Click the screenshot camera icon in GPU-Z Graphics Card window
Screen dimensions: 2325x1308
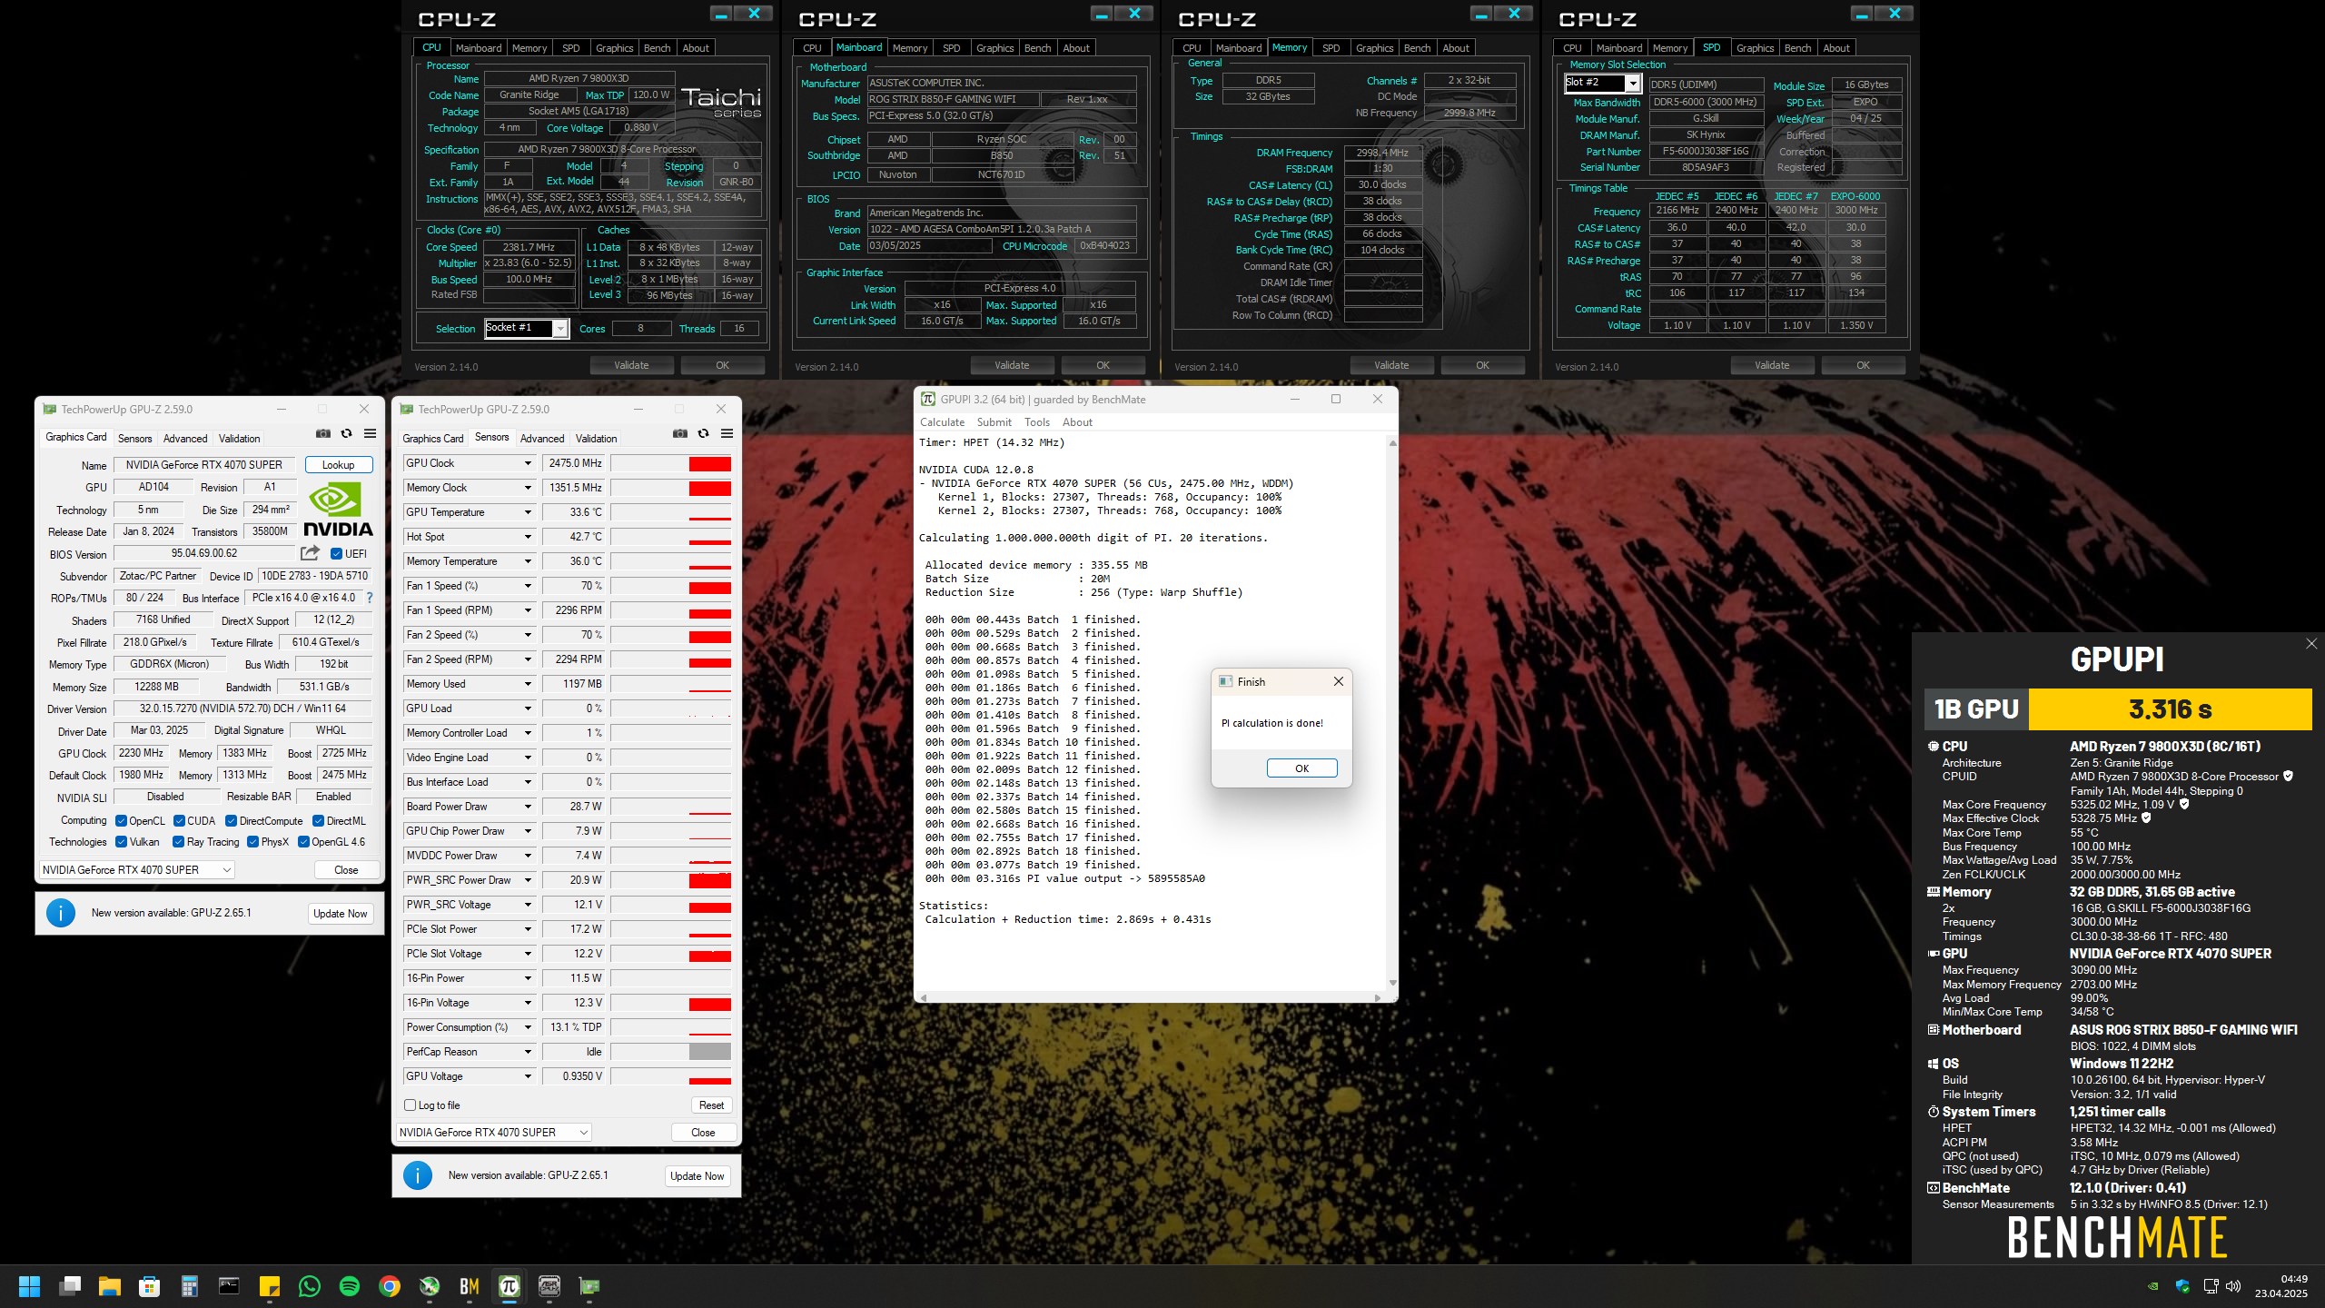point(323,434)
